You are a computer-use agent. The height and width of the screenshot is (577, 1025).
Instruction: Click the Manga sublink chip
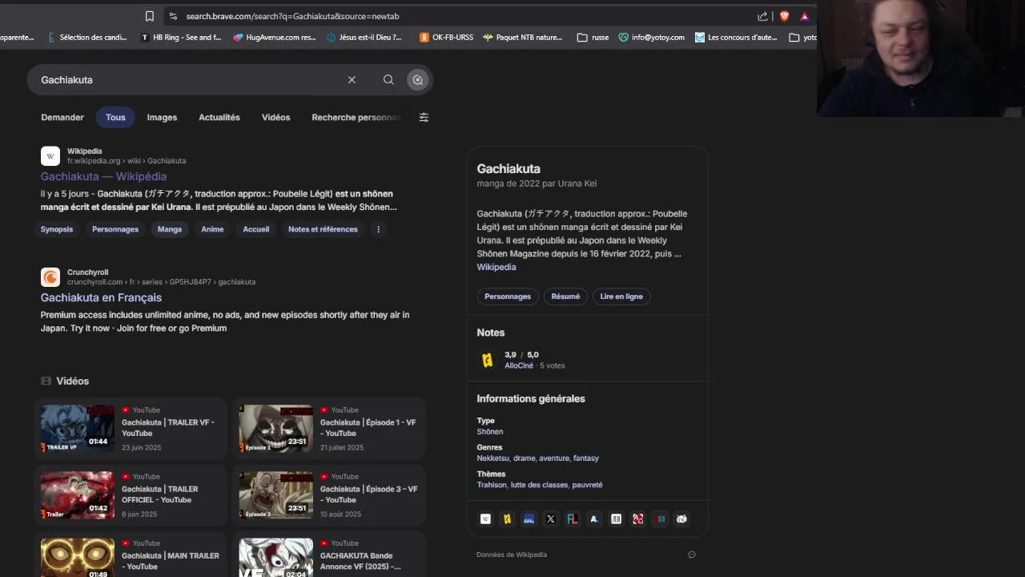click(x=170, y=229)
